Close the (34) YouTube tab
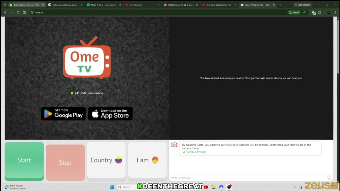Image resolution: width=340 pixels, height=191 pixels. tap(159, 5)
